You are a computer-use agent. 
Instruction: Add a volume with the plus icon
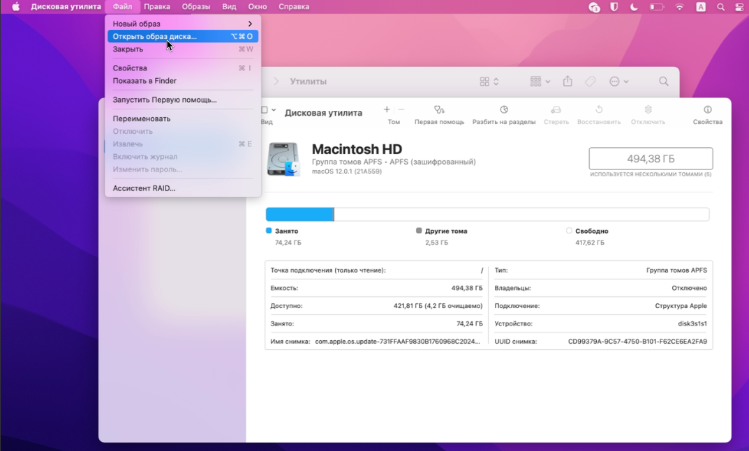387,109
